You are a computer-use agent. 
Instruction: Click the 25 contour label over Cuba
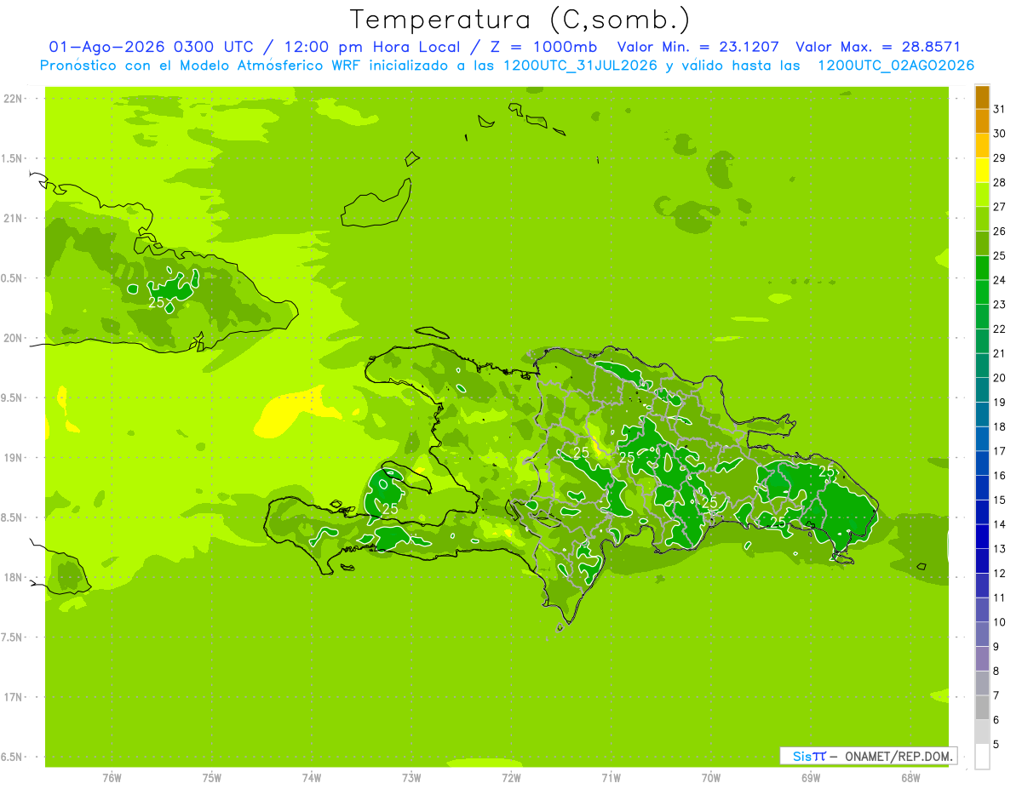tap(157, 302)
